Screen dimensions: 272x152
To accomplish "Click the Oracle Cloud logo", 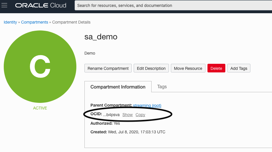I will coord(41,5).
